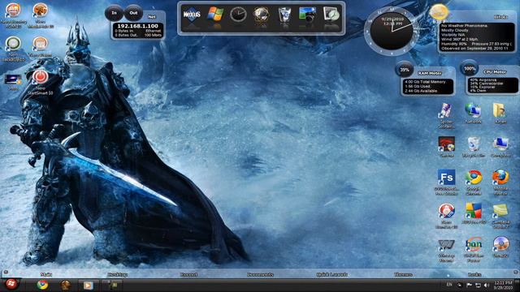The width and height of the screenshot is (520, 292).
Task: Click the sun weather orb icon
Action: click(439, 12)
